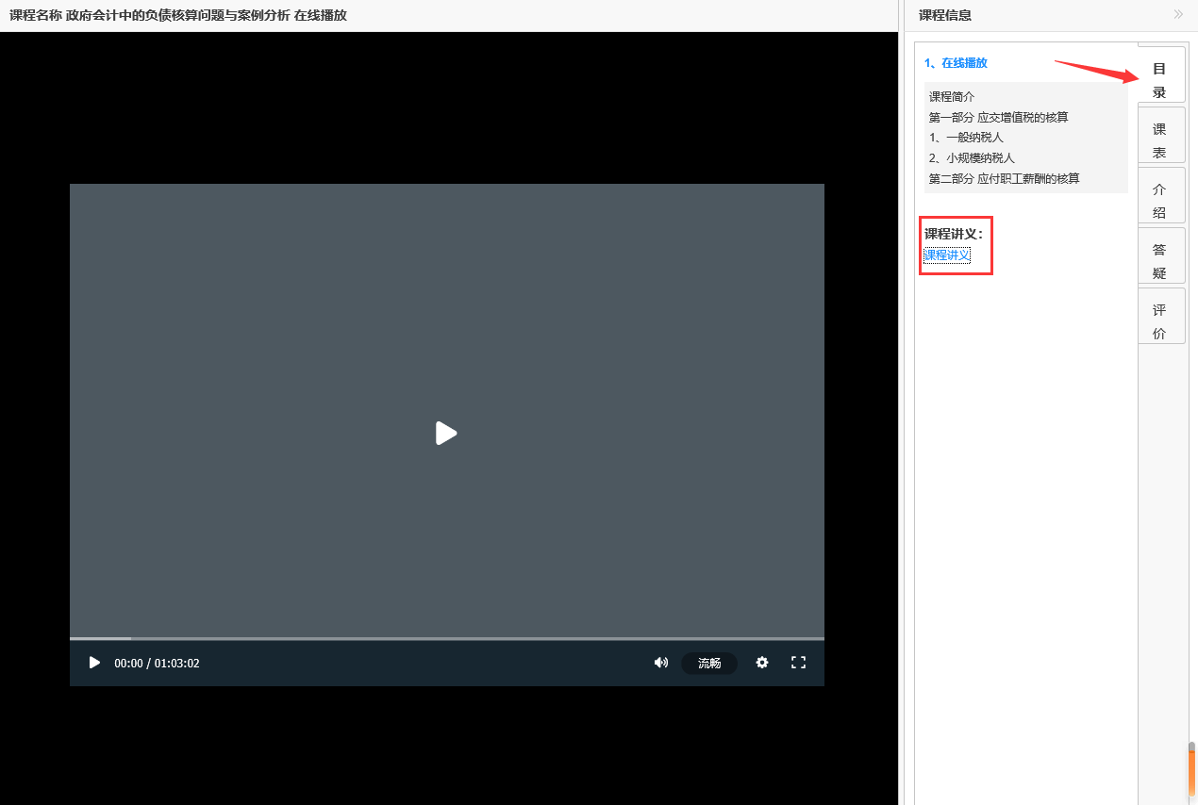Jump to 课程简介 section
The height and width of the screenshot is (805, 1198).
pyautogui.click(x=952, y=96)
